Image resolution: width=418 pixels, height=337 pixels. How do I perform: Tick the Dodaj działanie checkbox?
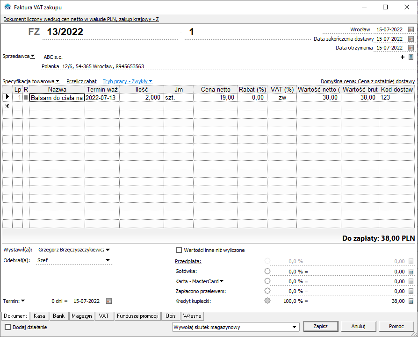pos(7,327)
